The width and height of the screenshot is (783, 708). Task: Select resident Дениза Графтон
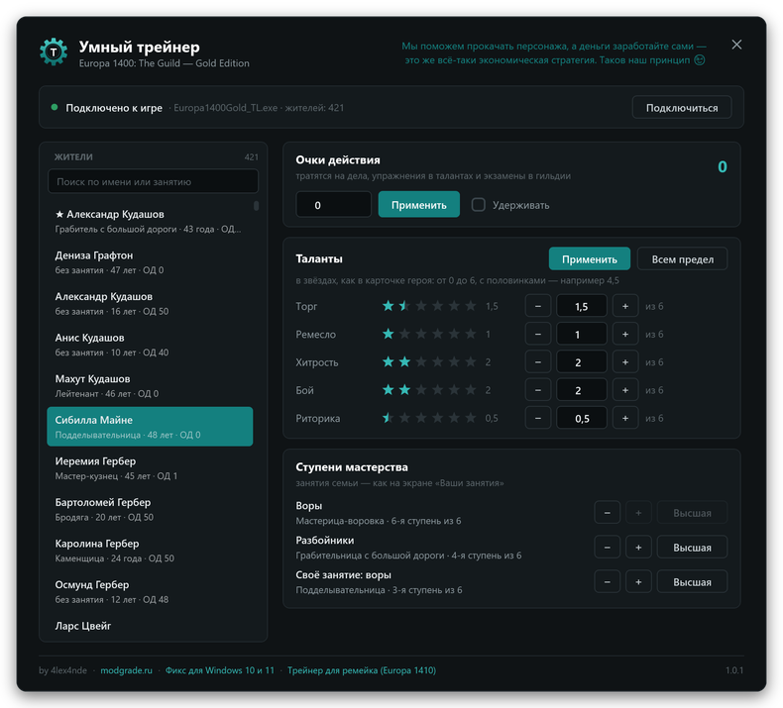coord(150,262)
